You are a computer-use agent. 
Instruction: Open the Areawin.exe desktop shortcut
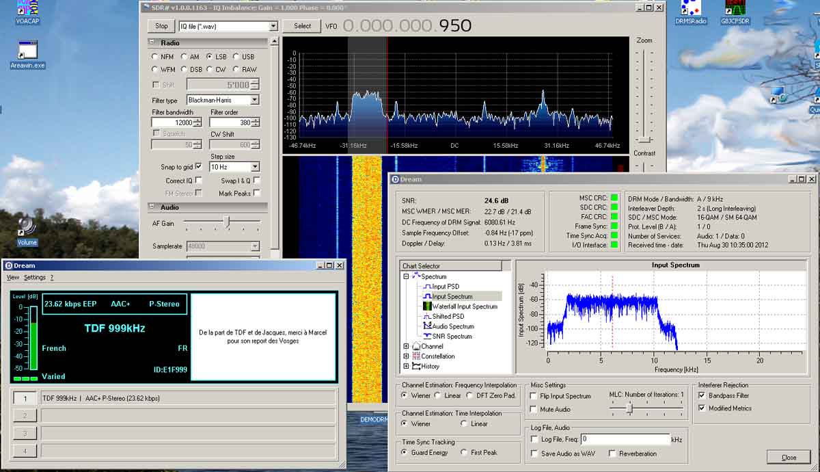coord(27,55)
